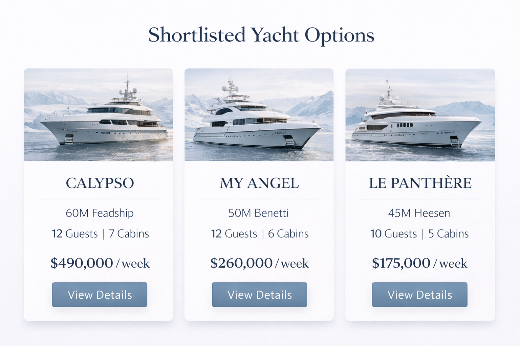
Task: Select the 50M Benetti text
Action: click(x=258, y=213)
